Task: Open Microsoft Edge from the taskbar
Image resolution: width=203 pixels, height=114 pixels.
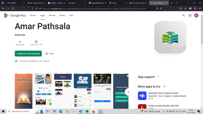Action: tap(61, 111)
